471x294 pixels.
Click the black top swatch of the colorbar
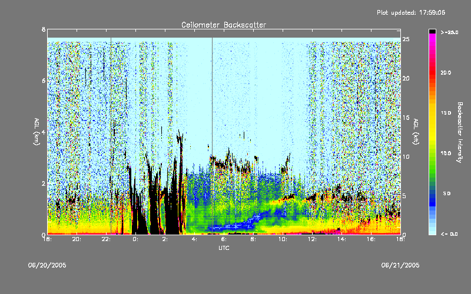pos(432,31)
